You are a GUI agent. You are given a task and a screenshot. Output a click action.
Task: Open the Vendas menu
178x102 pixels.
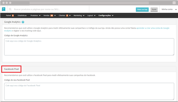46,16
